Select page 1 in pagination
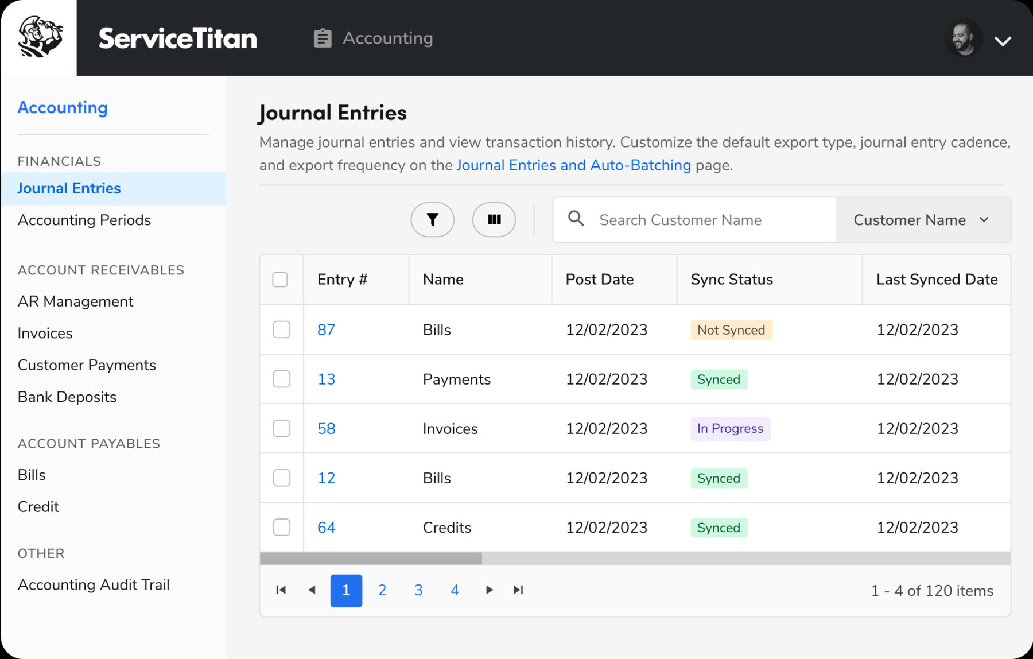 point(346,591)
